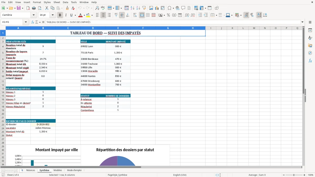Click PageStyle_Synthèse in status bar
This screenshot has width=315, height=177.
pyautogui.click(x=117, y=175)
